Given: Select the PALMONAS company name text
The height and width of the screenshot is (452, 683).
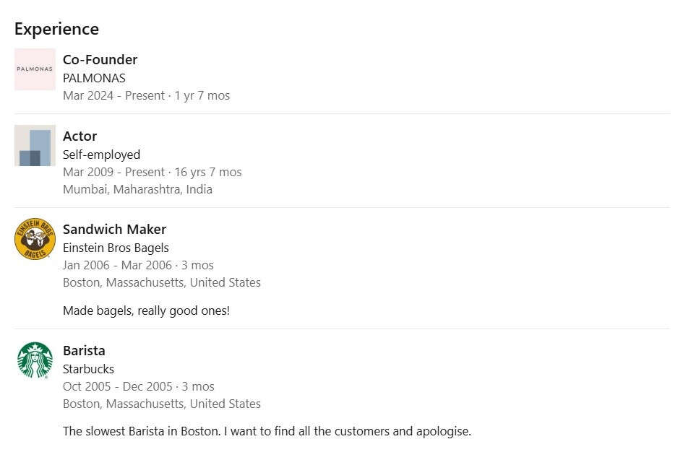Looking at the screenshot, I should [x=94, y=78].
